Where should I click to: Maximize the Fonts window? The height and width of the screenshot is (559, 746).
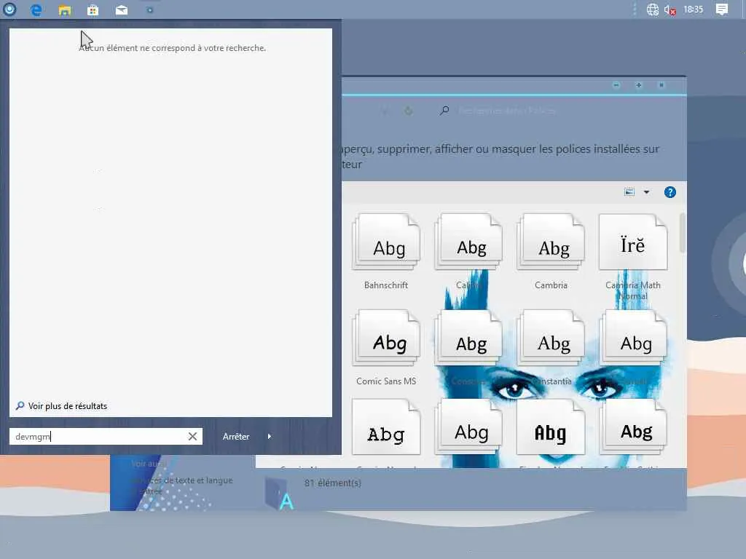tap(638, 85)
